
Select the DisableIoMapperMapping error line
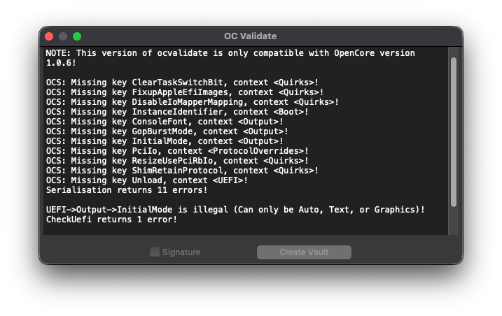pyautogui.click(x=193, y=102)
